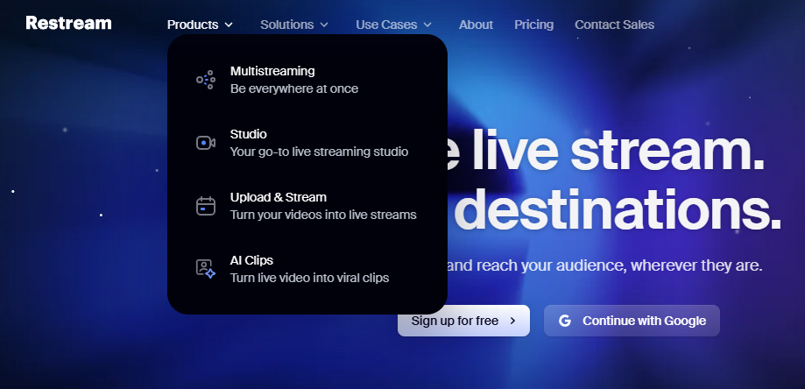The height and width of the screenshot is (389, 805).
Task: Click the AI Clips sparkle icon
Action: coord(206,269)
